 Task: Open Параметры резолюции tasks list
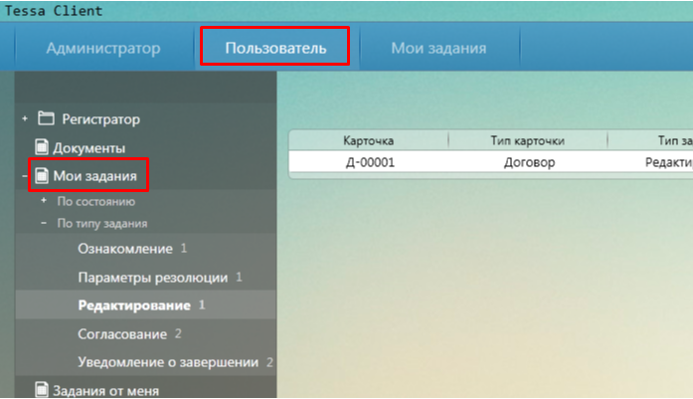[x=152, y=277]
